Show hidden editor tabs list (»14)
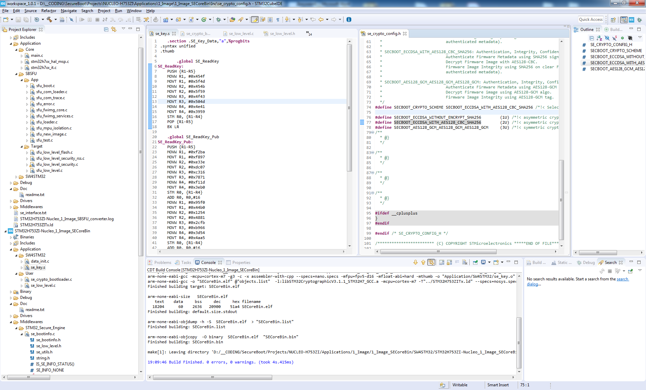 point(309,33)
